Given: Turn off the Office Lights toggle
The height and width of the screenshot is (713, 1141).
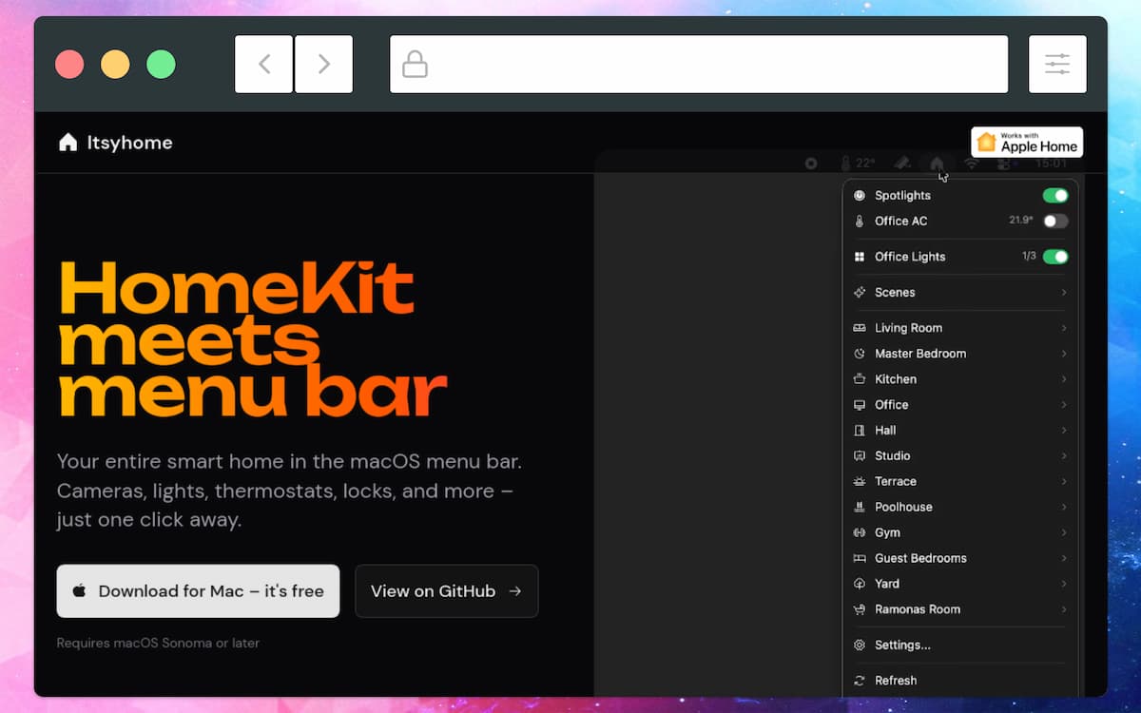Looking at the screenshot, I should click(x=1055, y=256).
